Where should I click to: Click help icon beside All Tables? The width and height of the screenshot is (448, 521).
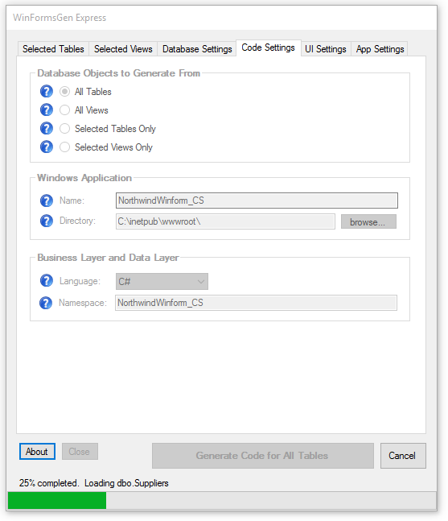[47, 91]
